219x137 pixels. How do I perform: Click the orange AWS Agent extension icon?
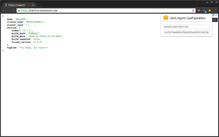click(210, 11)
